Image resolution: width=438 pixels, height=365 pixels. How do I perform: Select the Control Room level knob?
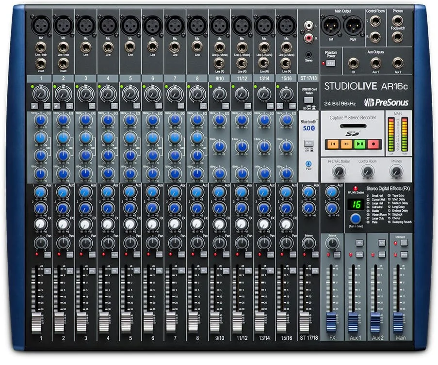(367, 171)
